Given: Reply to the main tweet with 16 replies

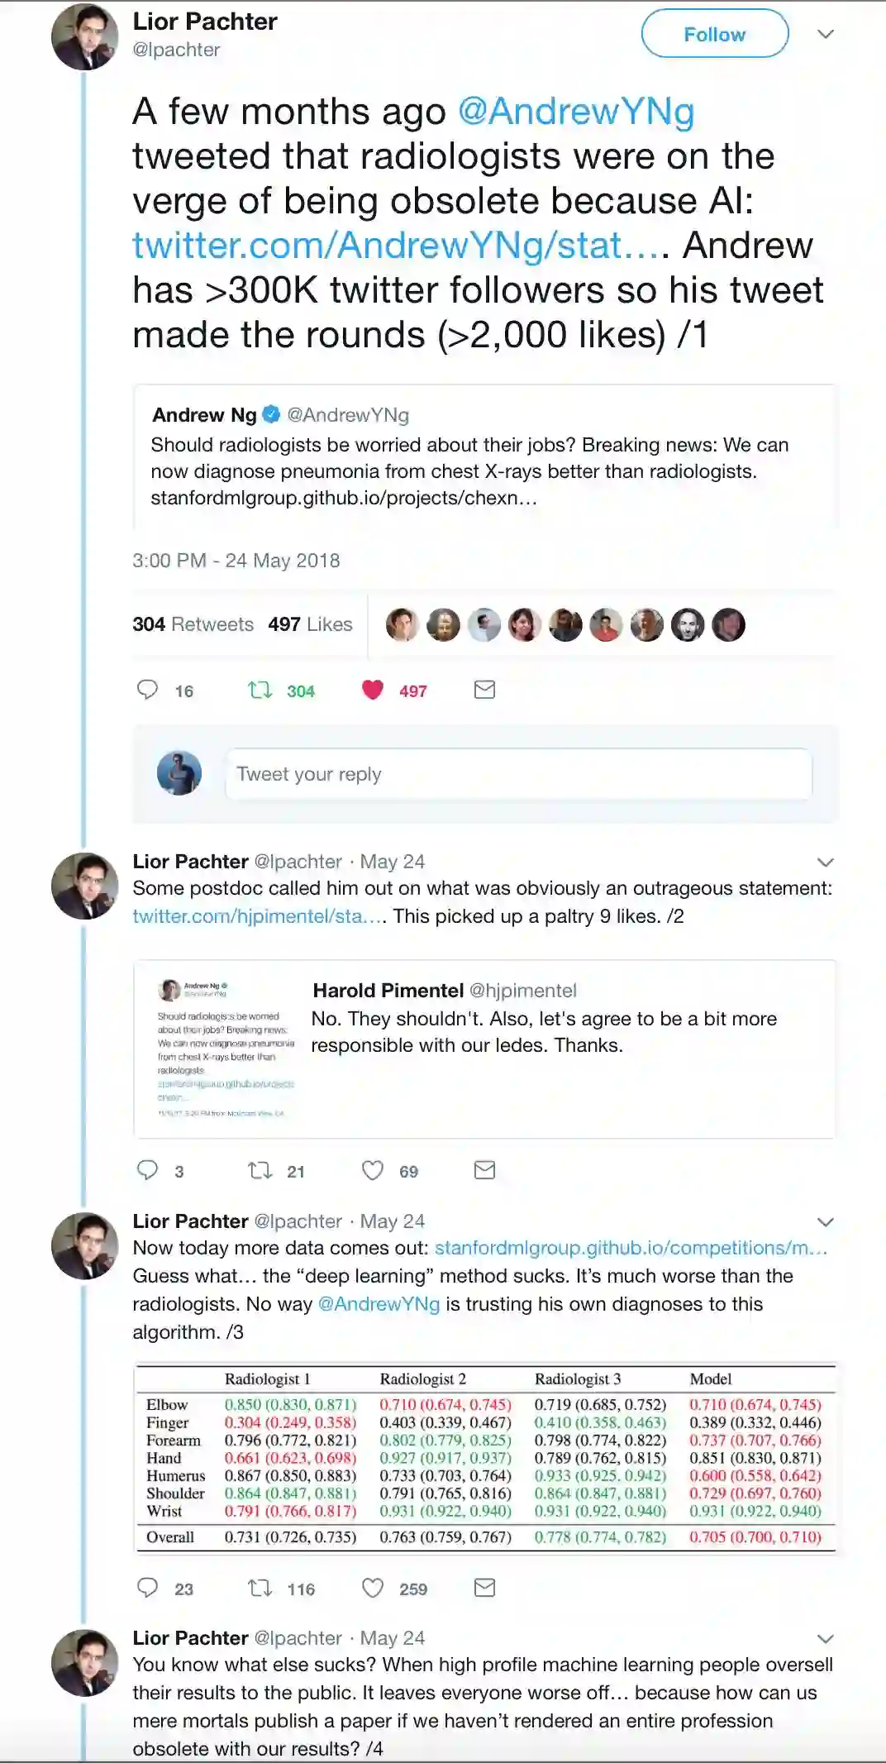Looking at the screenshot, I should pyautogui.click(x=148, y=690).
